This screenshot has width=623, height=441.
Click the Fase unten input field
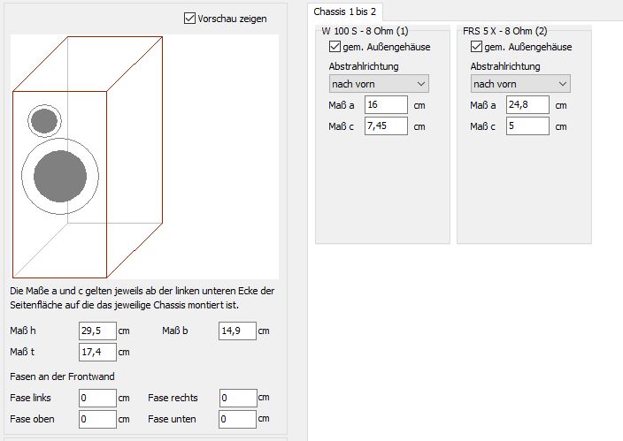pyautogui.click(x=237, y=419)
